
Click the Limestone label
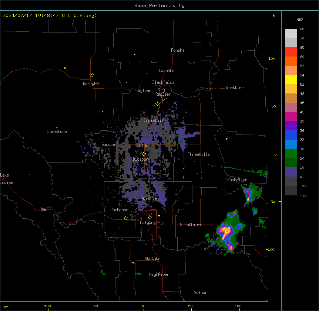pos(57,131)
